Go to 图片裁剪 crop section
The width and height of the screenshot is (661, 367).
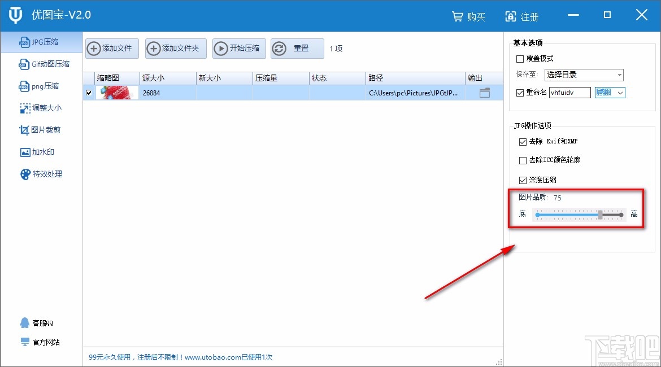[x=40, y=130]
